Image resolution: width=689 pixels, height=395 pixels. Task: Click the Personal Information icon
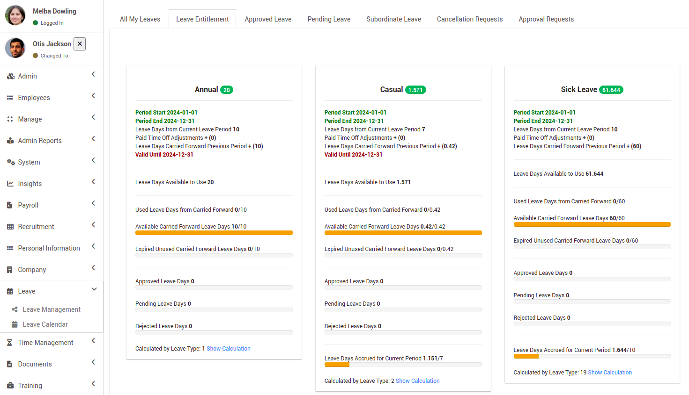(10, 248)
